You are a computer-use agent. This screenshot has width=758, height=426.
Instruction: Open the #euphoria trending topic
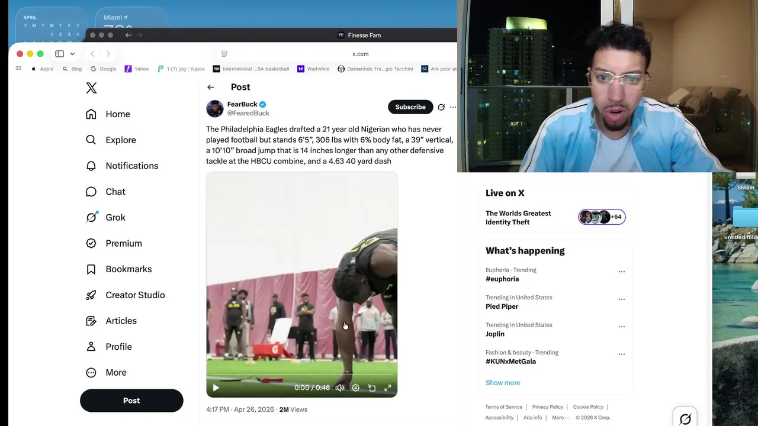(502, 279)
